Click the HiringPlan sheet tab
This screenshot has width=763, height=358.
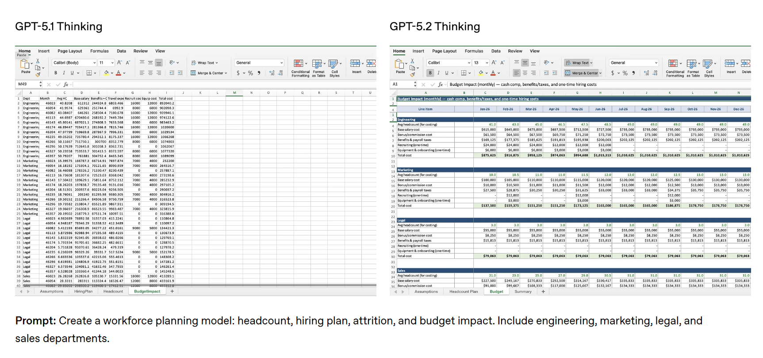coord(83,292)
